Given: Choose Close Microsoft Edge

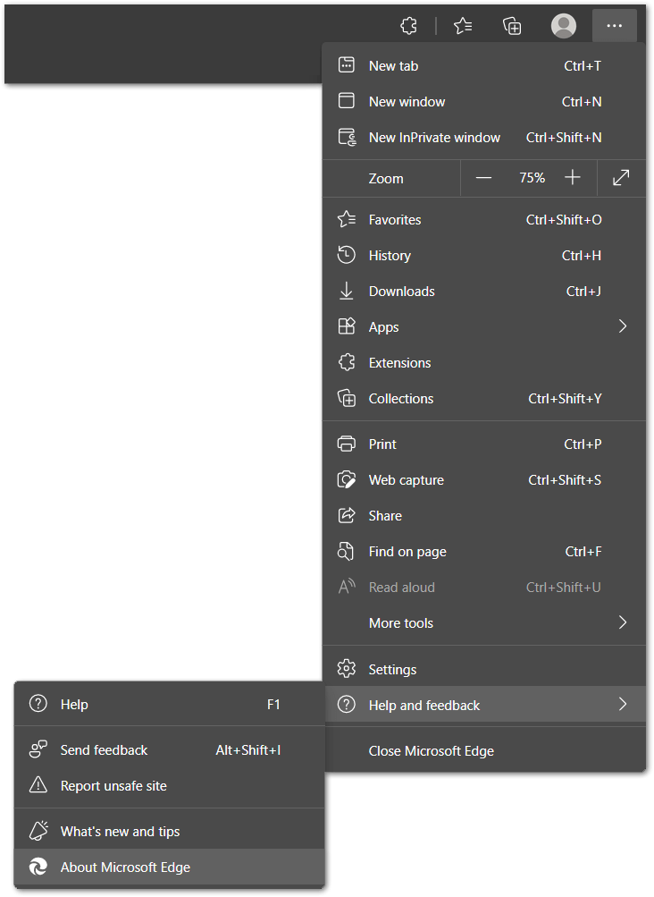Looking at the screenshot, I should [484, 750].
